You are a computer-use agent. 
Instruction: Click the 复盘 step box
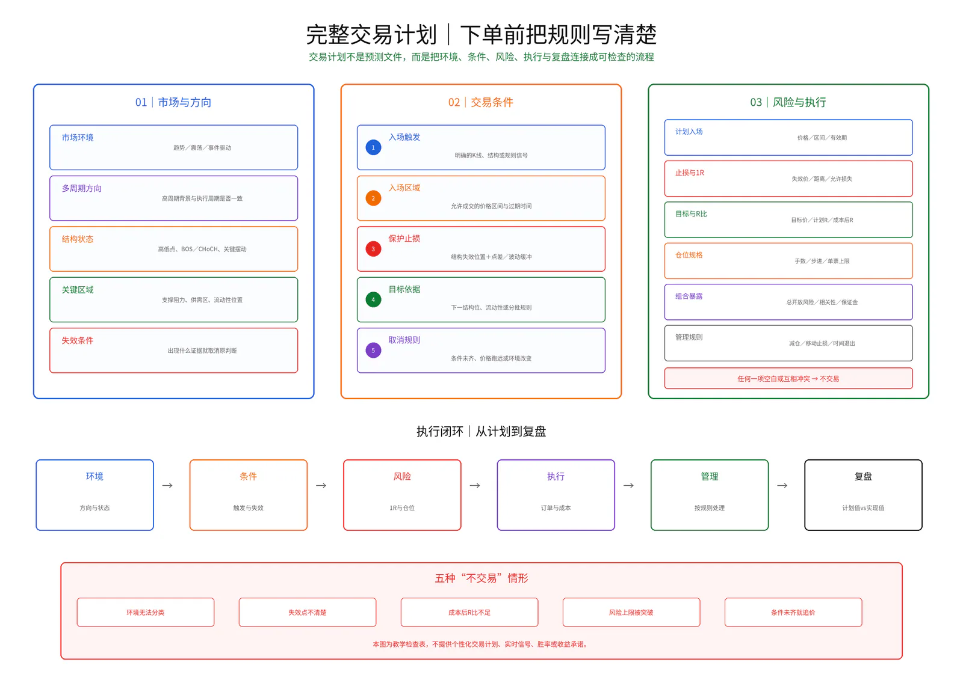pyautogui.click(x=864, y=495)
